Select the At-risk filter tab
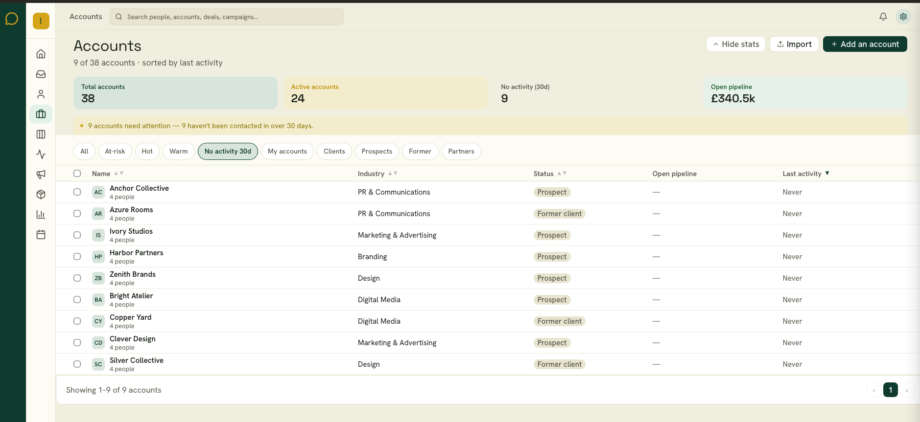The image size is (920, 422). point(115,152)
